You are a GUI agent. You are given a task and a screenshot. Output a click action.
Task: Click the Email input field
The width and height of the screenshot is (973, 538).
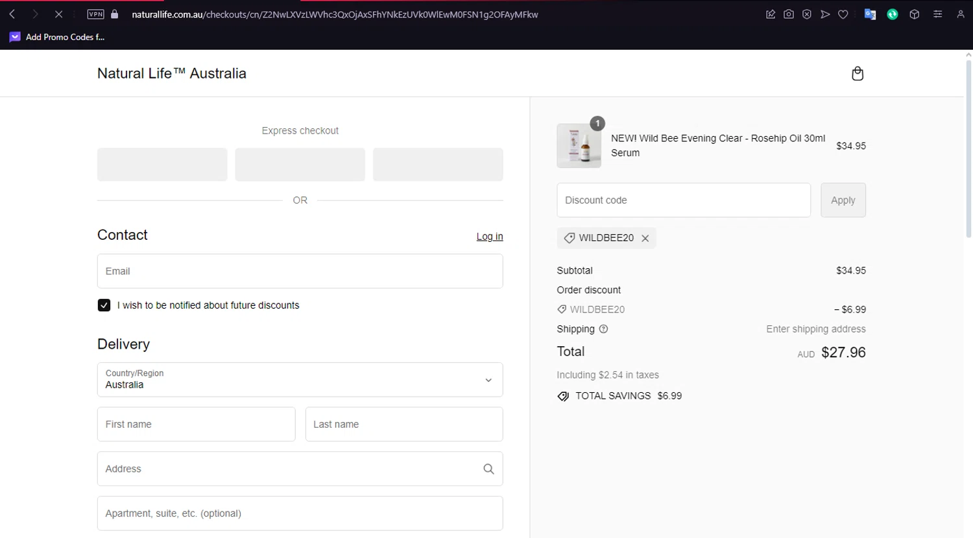coord(300,271)
